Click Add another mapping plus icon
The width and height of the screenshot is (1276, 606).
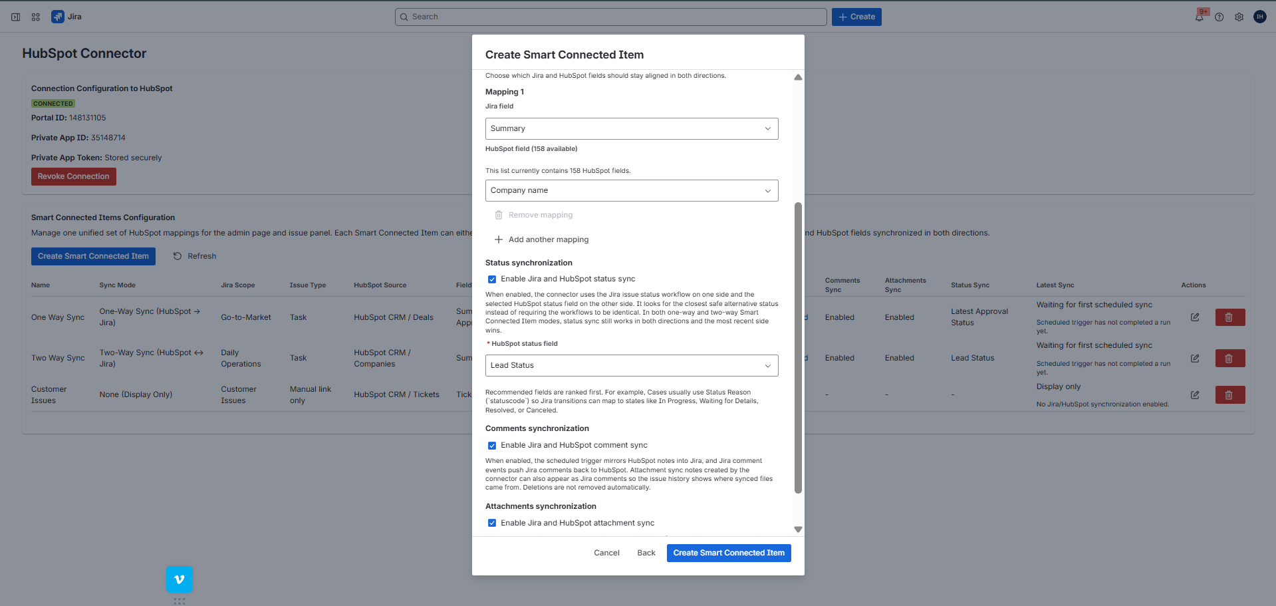point(499,239)
